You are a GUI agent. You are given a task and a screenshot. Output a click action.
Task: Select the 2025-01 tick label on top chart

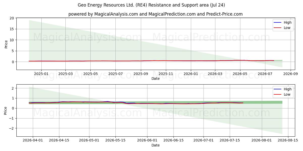[41, 74]
